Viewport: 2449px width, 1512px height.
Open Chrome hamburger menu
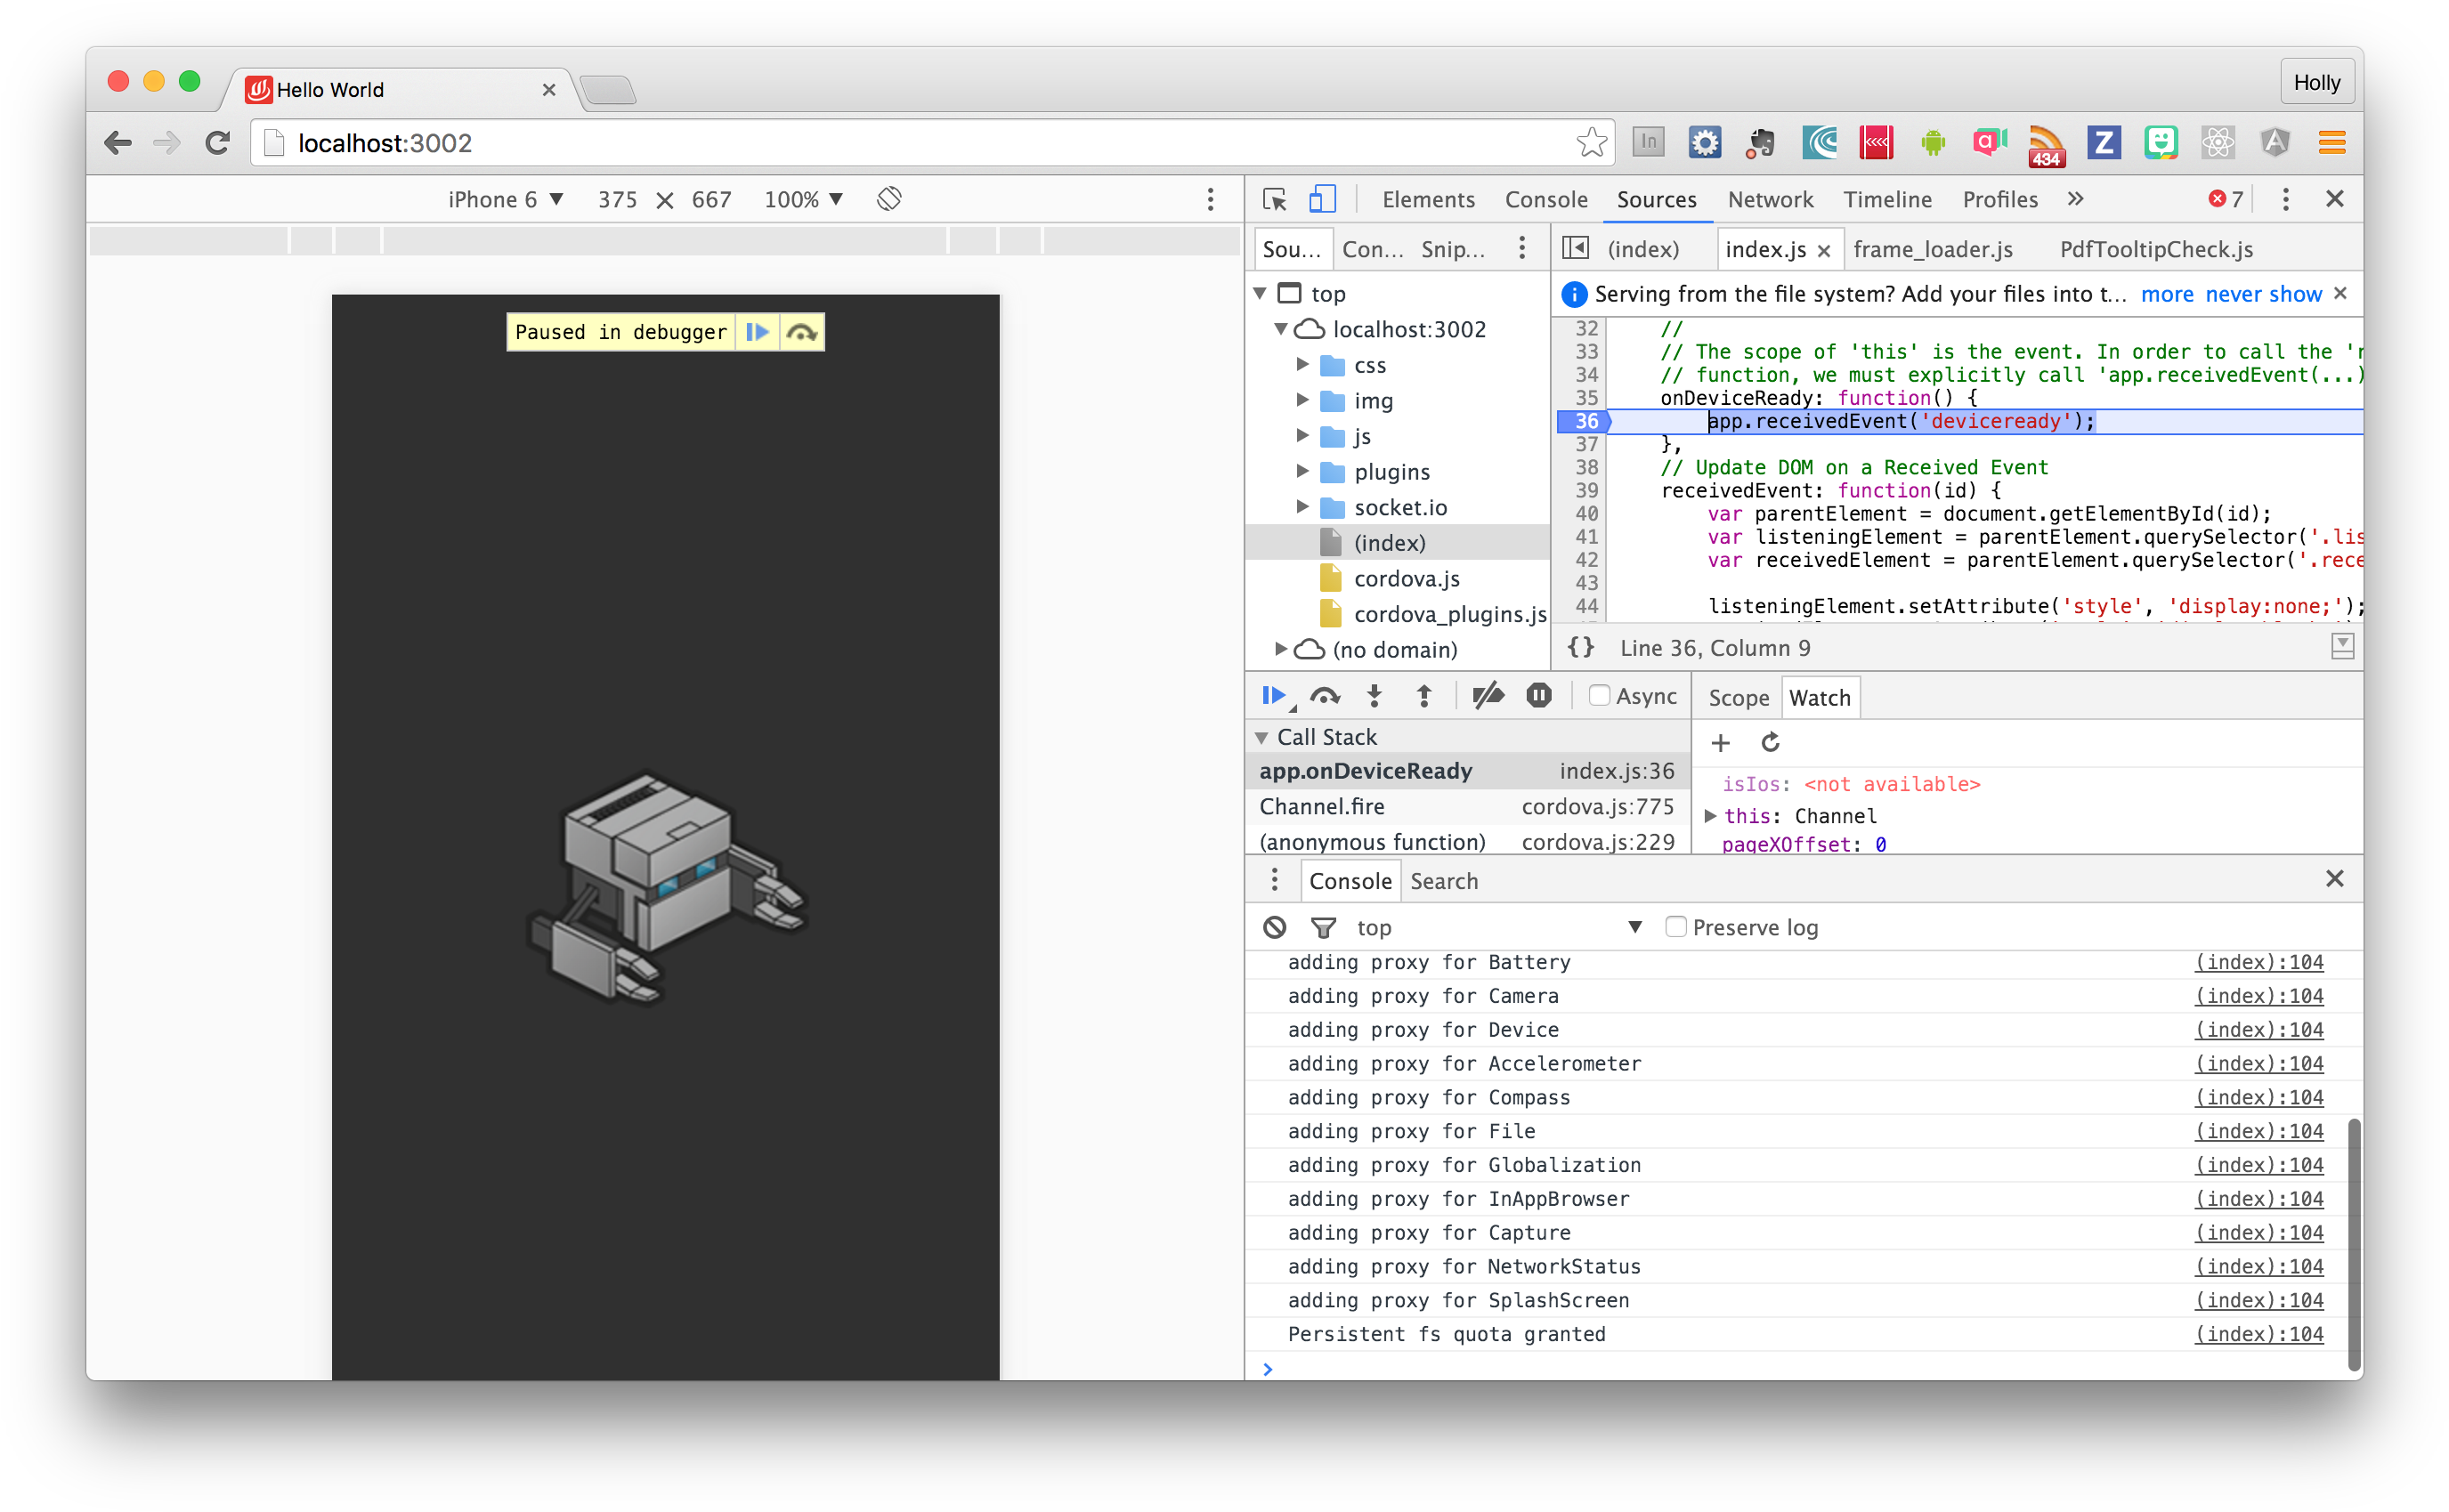pos(2331,143)
